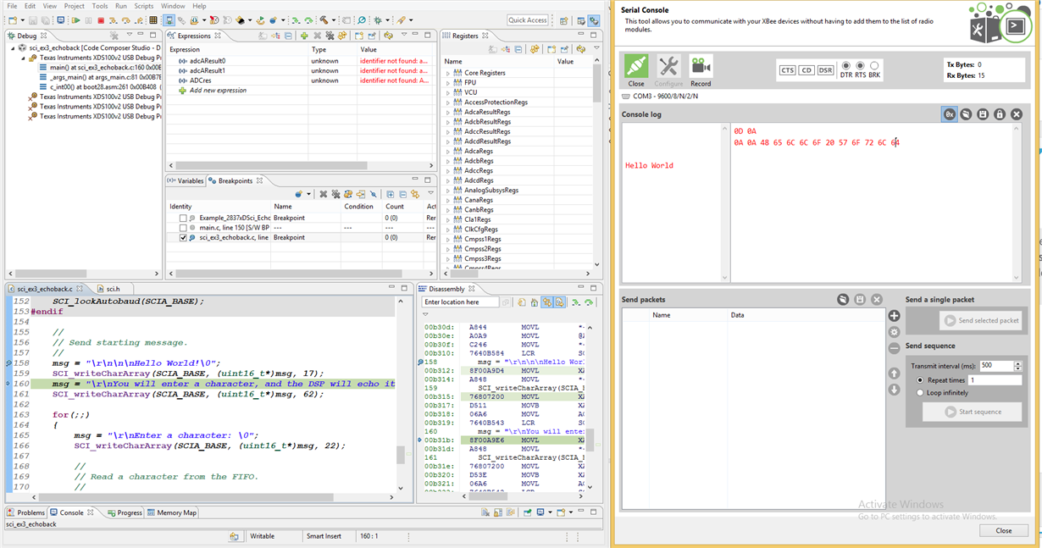The width and height of the screenshot is (1042, 548).
Task: Click the Enter location here field
Action: click(461, 302)
